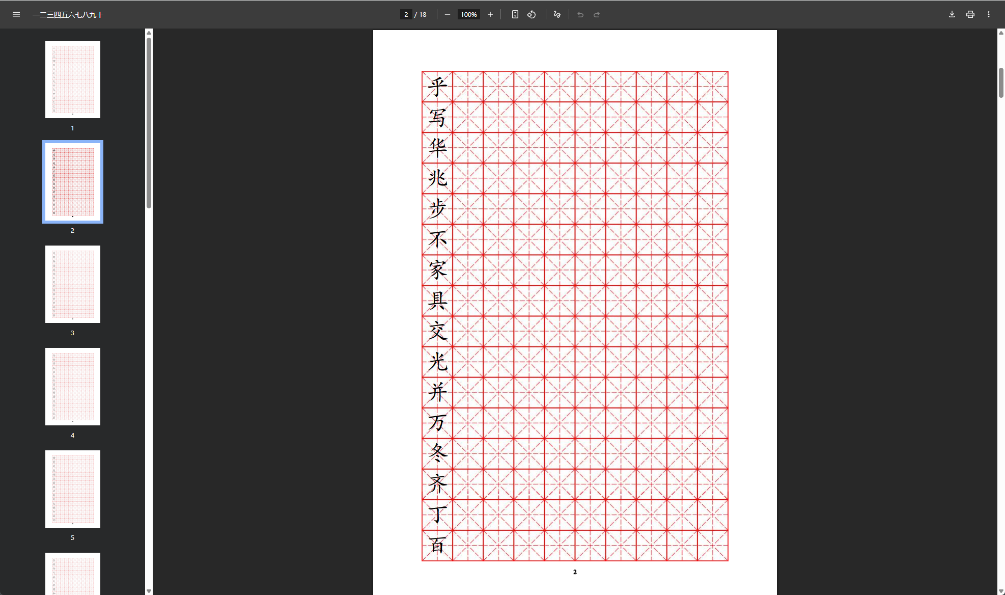The width and height of the screenshot is (1005, 595).
Task: Toggle the thumbnail sidebar with the hamburger menu
Action: pyautogui.click(x=16, y=14)
